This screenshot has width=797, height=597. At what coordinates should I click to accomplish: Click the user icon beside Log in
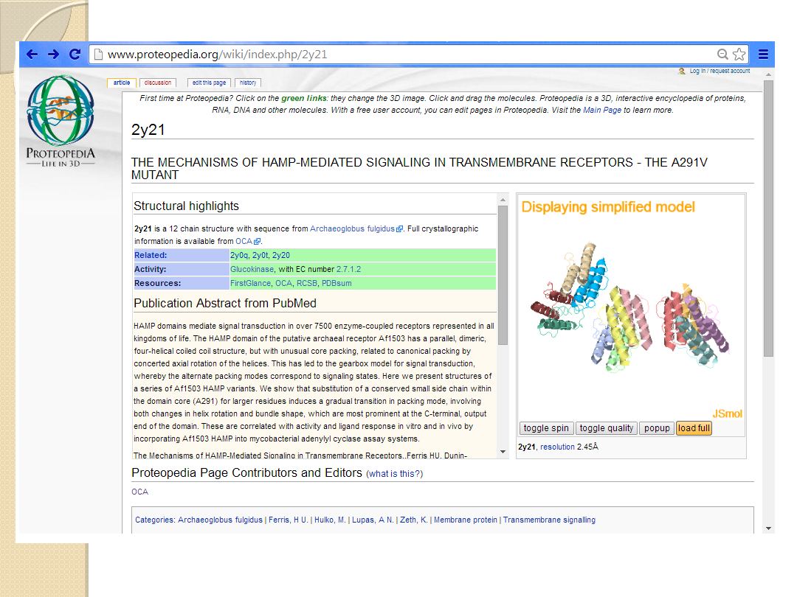click(x=682, y=71)
